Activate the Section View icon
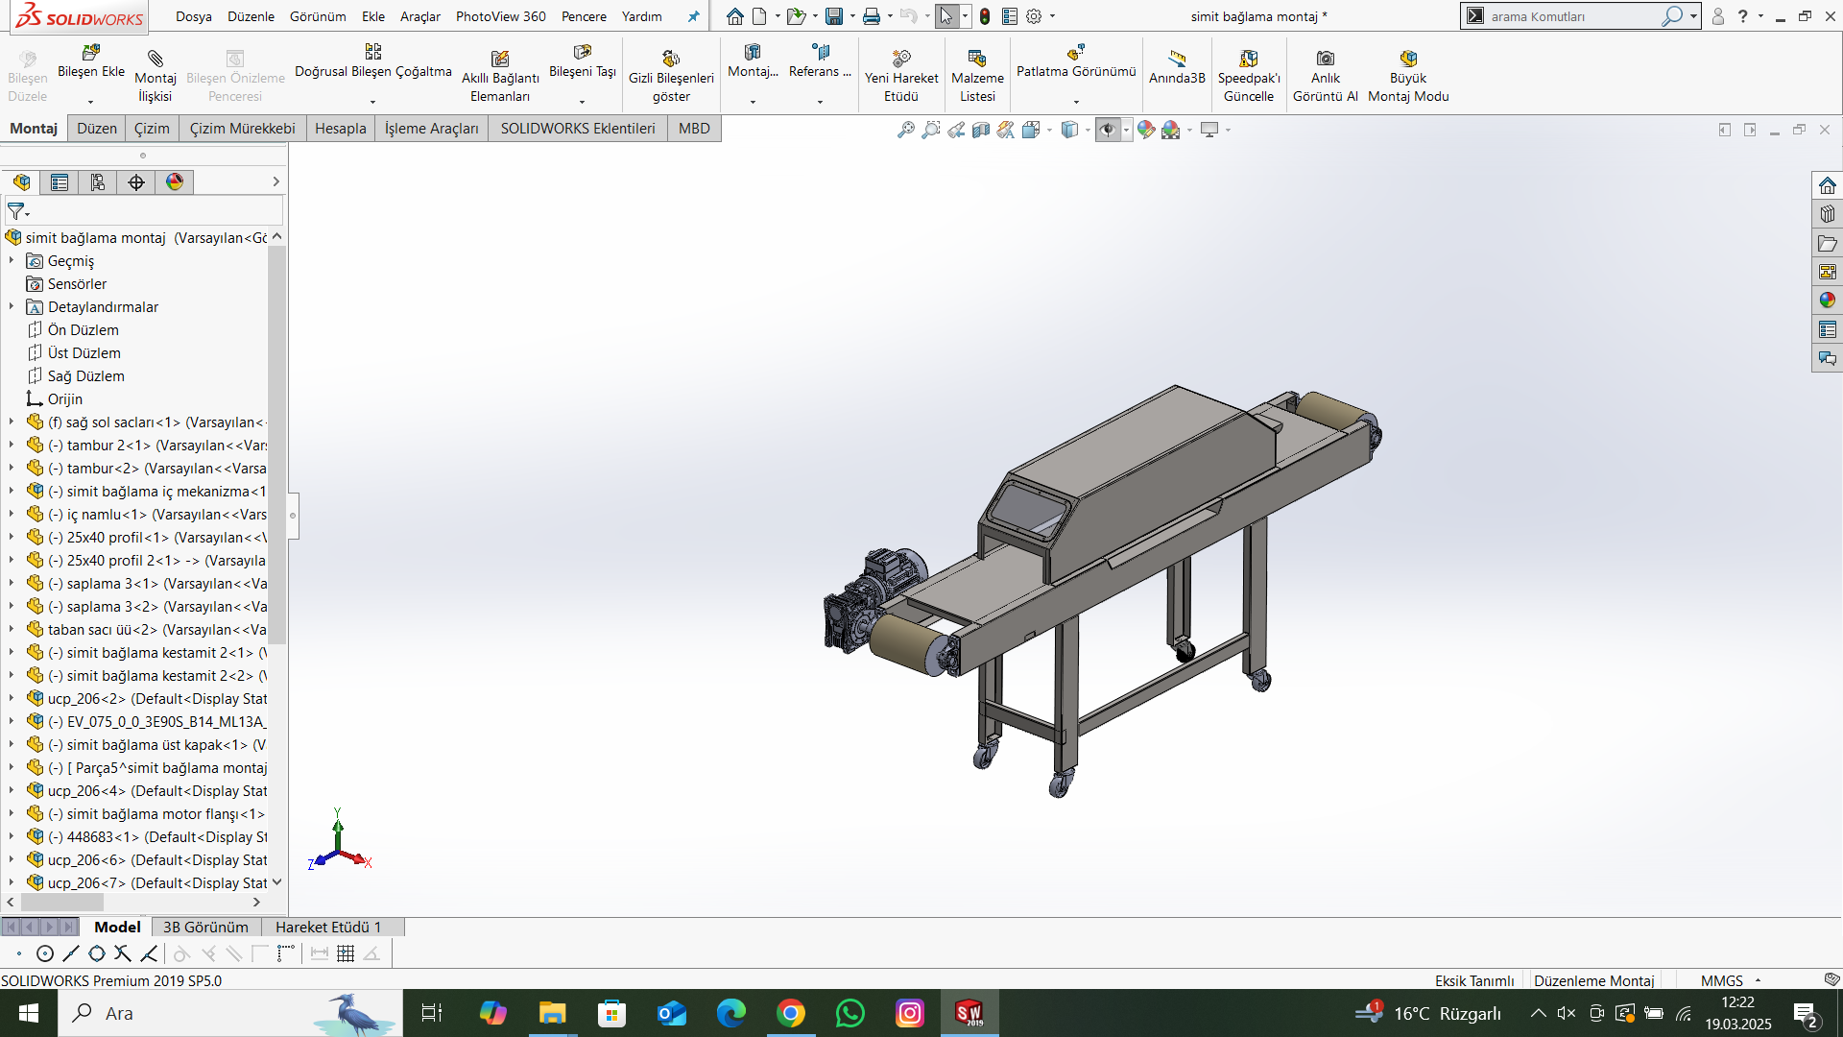The height and width of the screenshot is (1037, 1843). click(980, 130)
